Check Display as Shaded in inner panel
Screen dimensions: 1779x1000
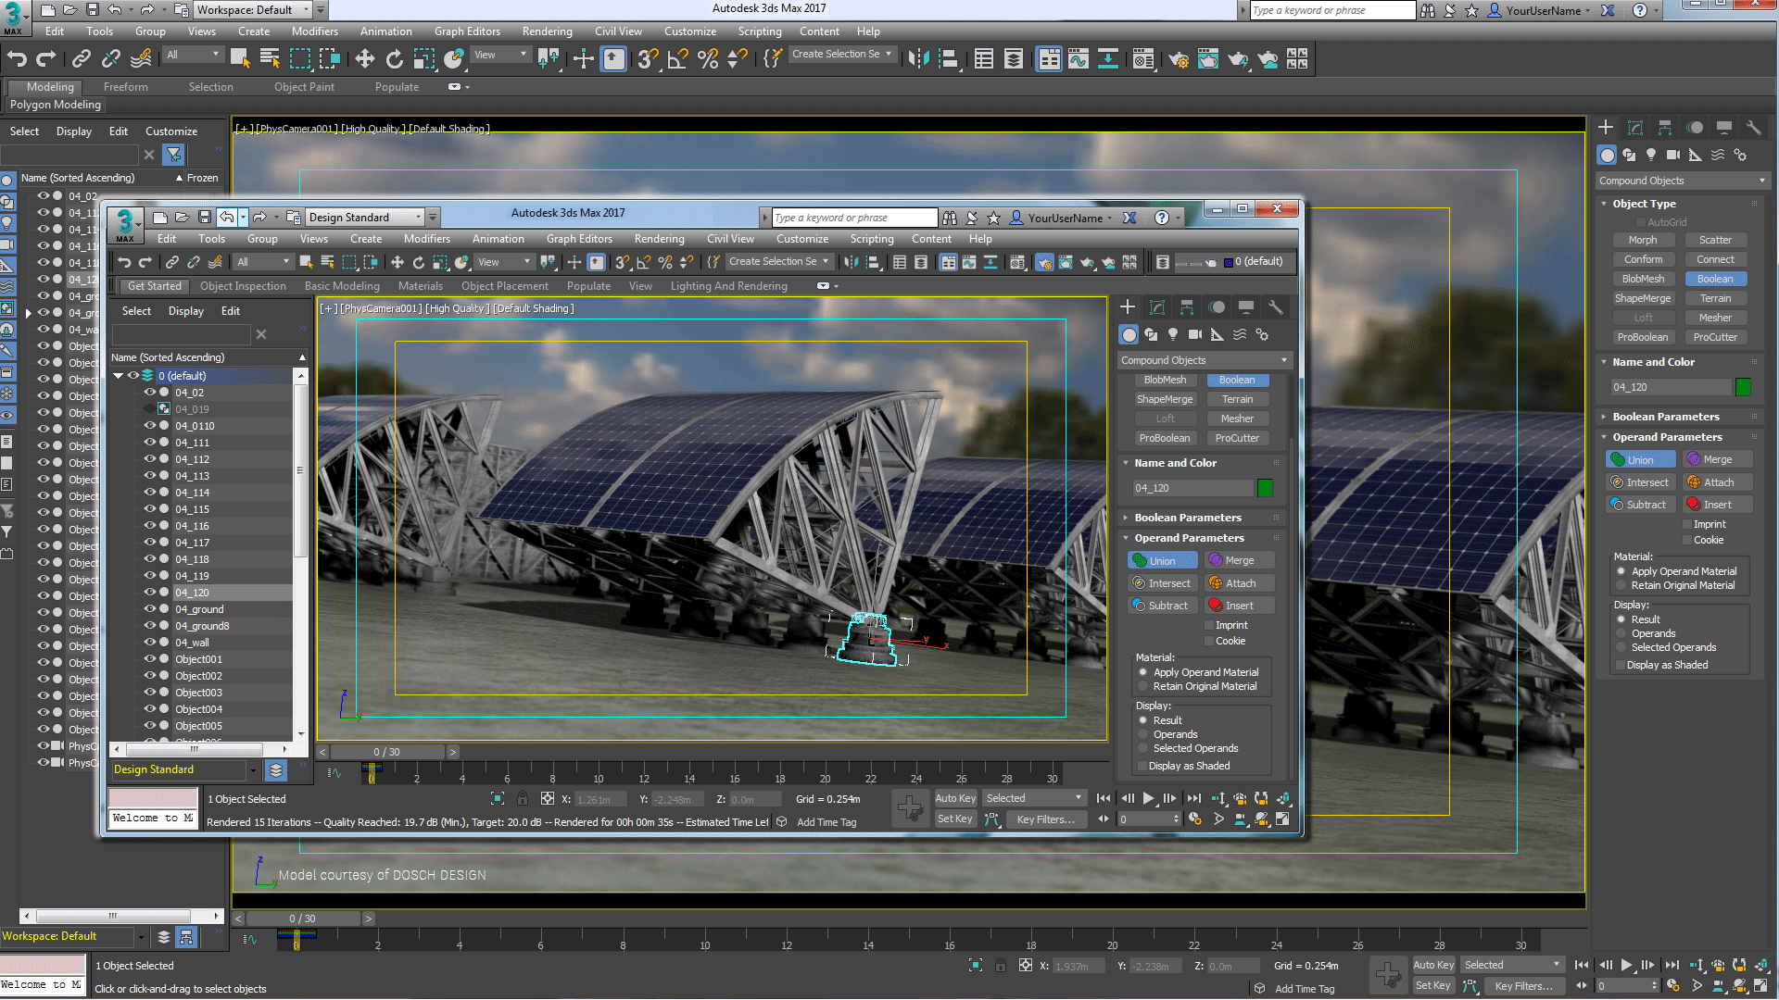tap(1142, 766)
